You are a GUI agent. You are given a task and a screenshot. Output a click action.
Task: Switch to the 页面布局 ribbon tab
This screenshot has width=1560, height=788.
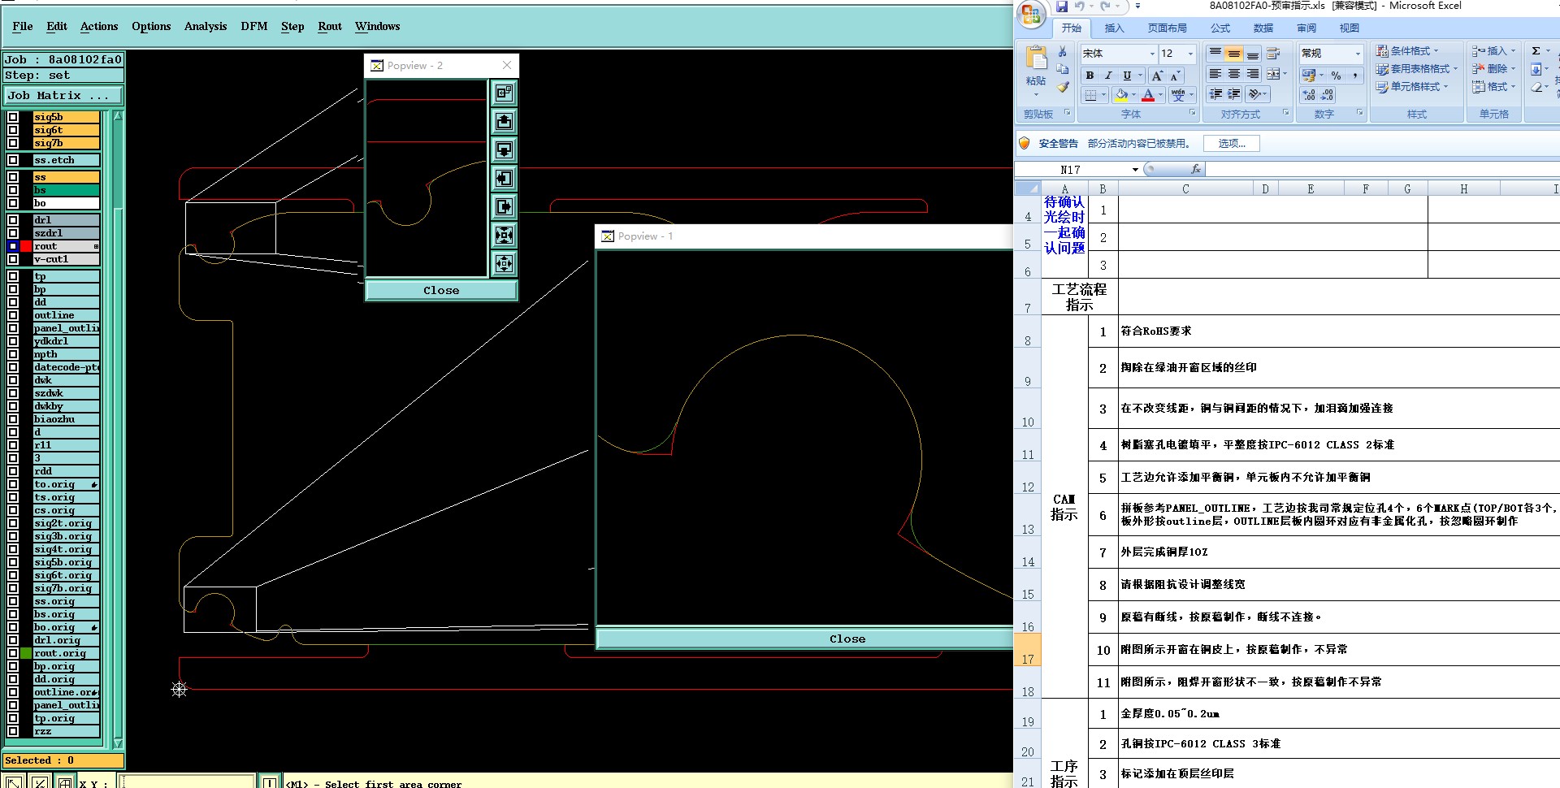click(x=1167, y=28)
